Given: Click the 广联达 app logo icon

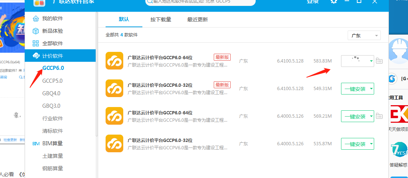Looking at the screenshot, I should point(39,3).
